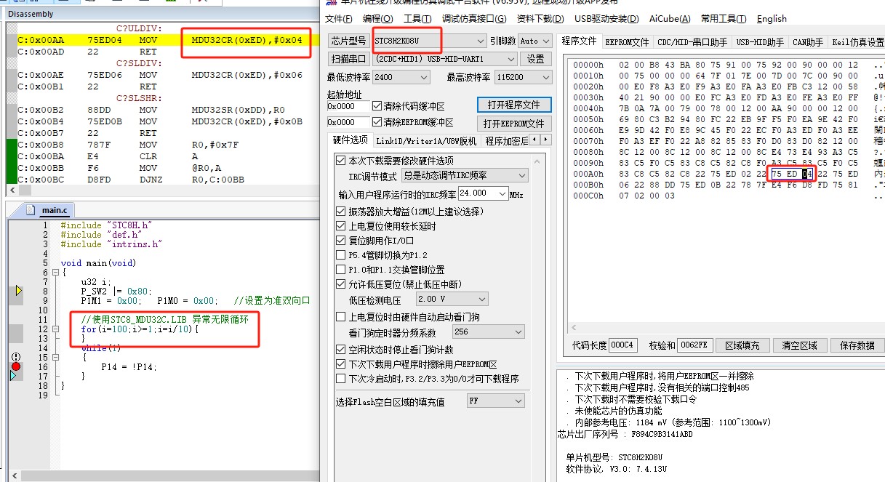
Task: Open the 最高波特率 115200 dropdown
Action: [x=523, y=77]
